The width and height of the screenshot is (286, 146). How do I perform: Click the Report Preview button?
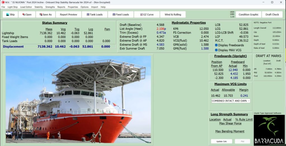coord(68,14)
